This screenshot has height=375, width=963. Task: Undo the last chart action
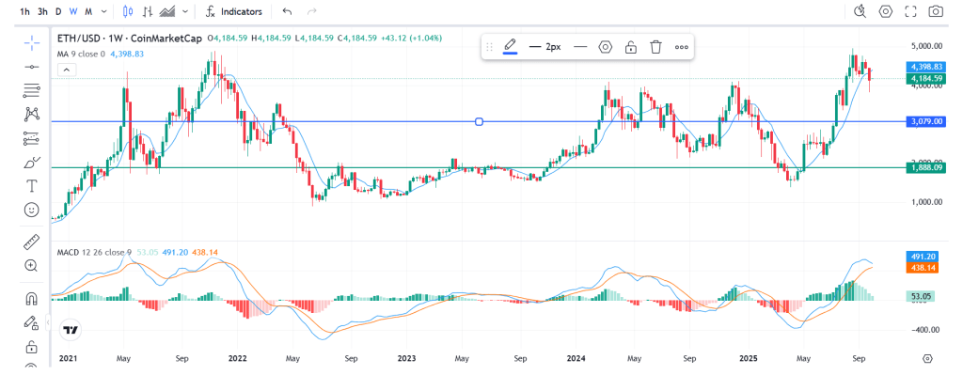tap(287, 11)
